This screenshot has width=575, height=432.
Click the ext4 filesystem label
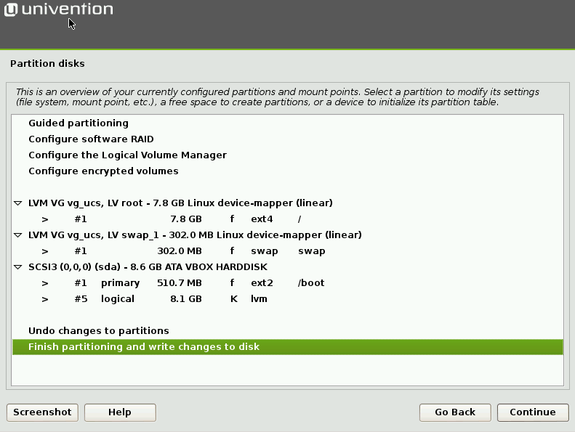262,219
